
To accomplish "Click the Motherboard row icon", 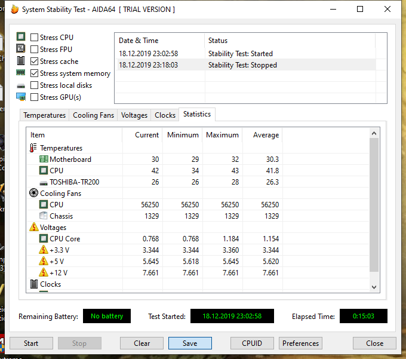I will pyautogui.click(x=44, y=159).
